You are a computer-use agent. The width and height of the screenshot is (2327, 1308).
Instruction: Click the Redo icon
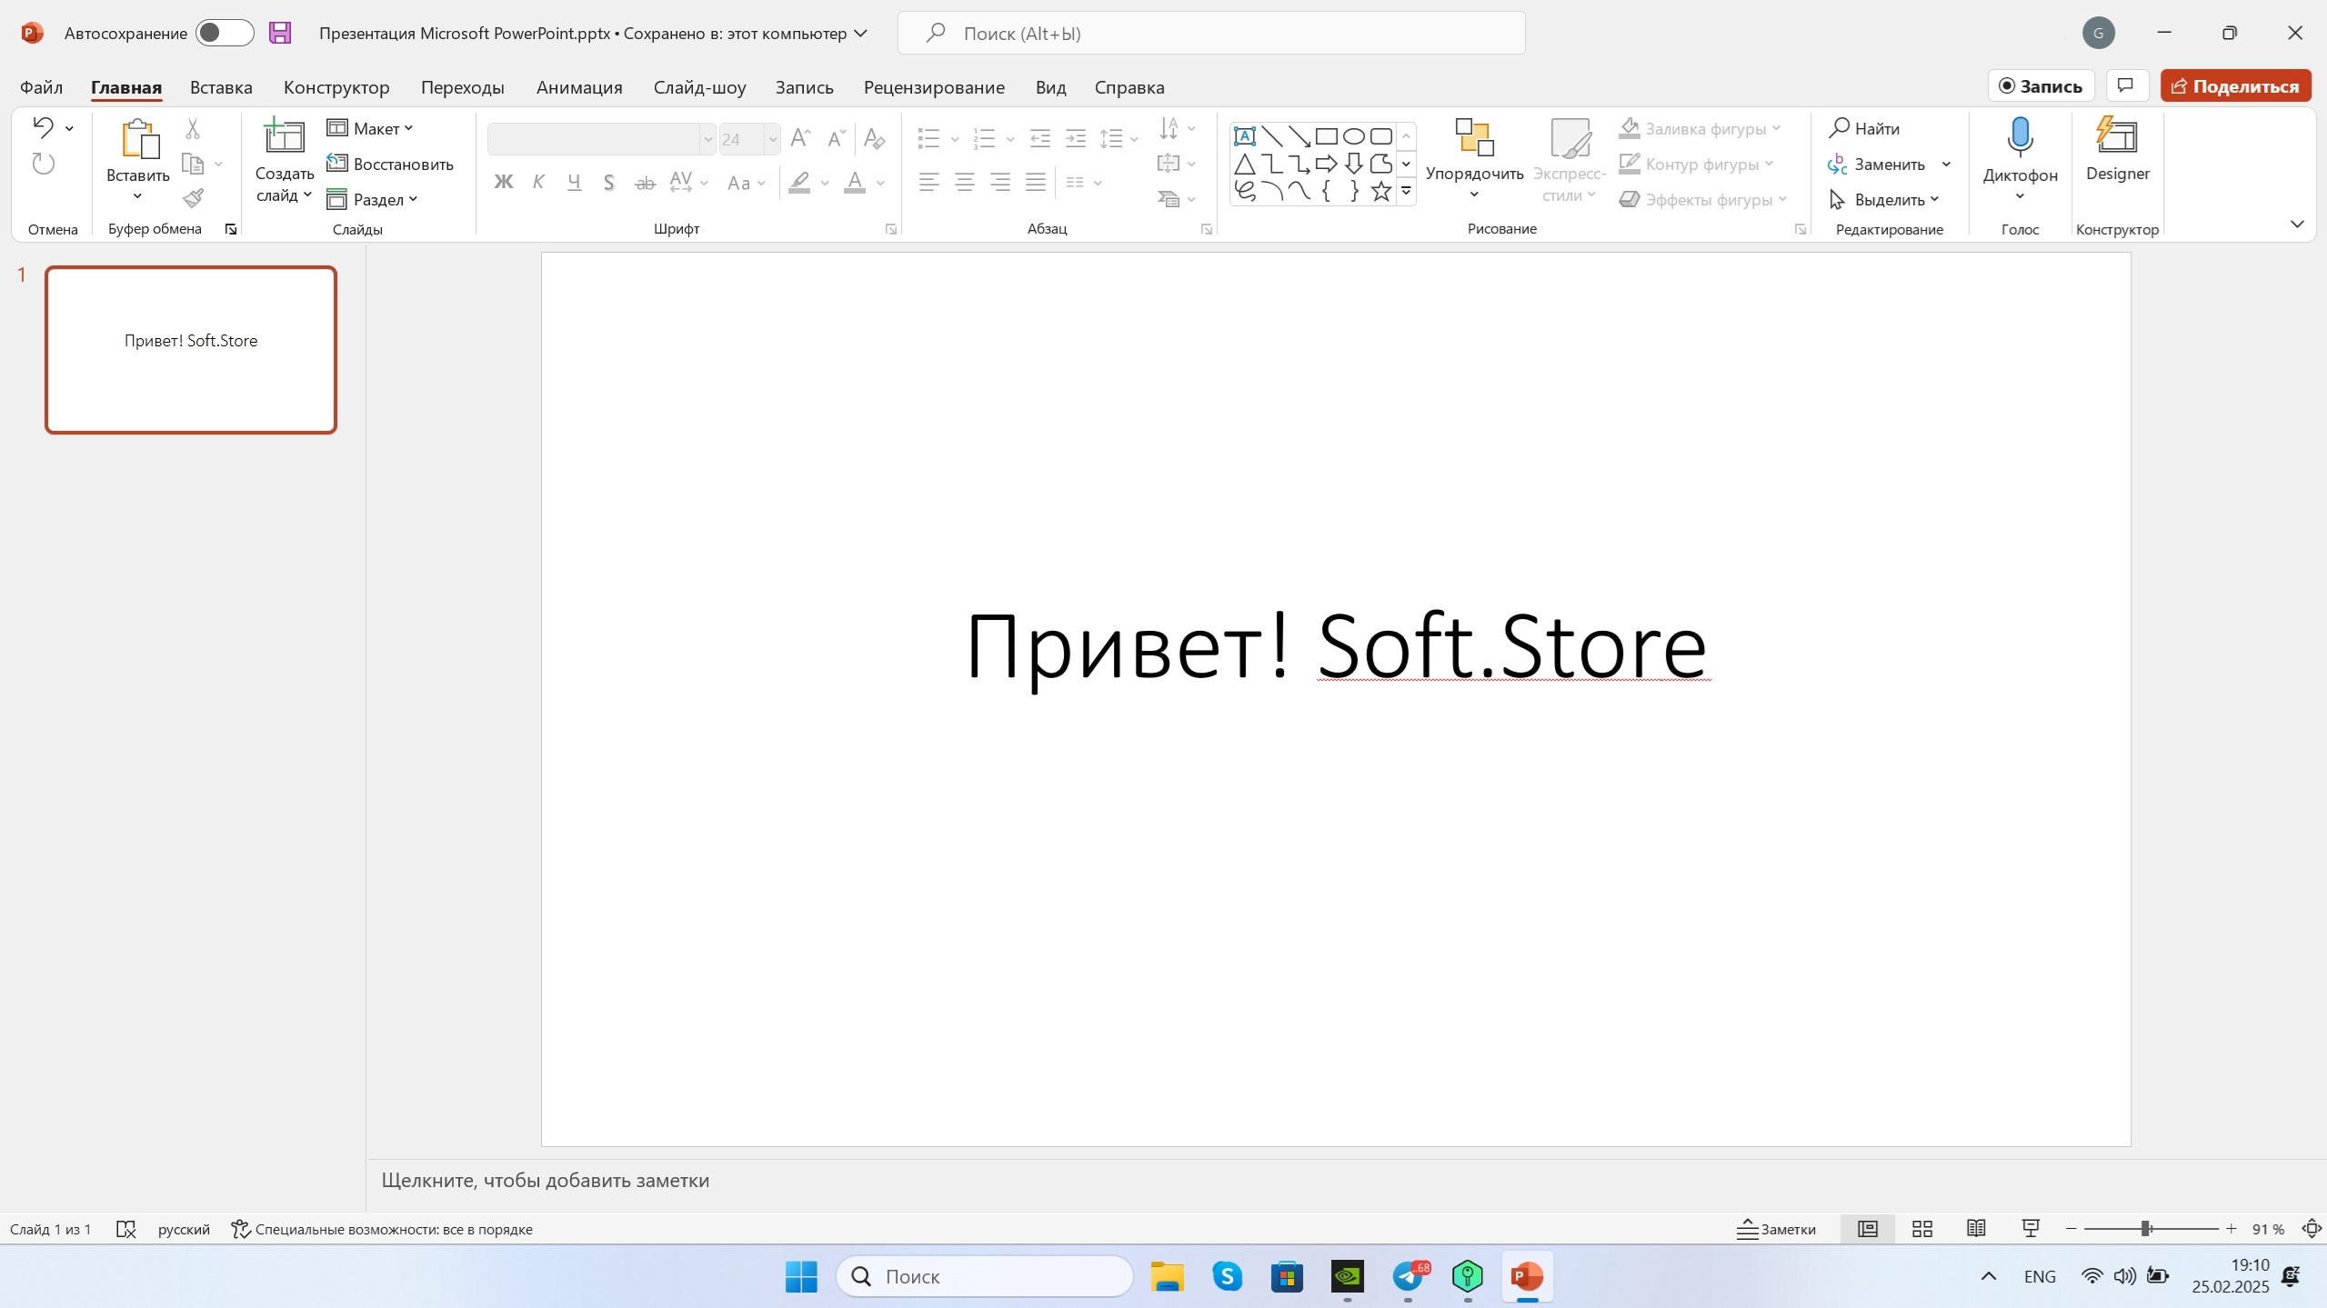click(x=43, y=164)
